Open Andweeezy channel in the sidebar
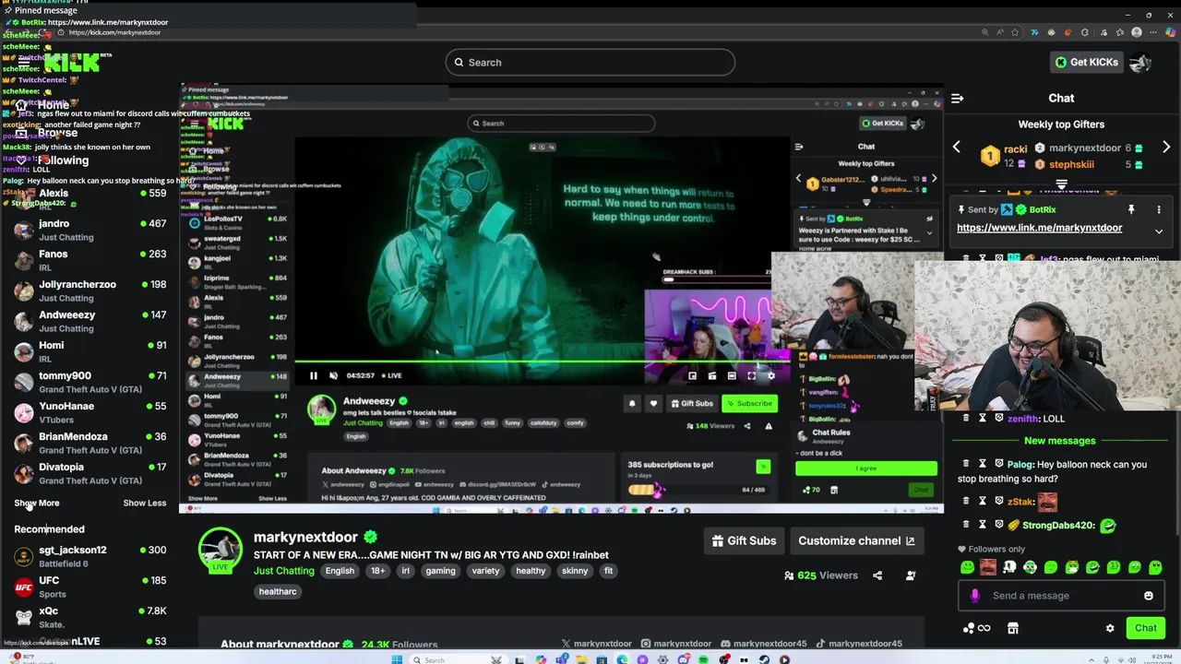The image size is (1181, 664). click(89, 321)
